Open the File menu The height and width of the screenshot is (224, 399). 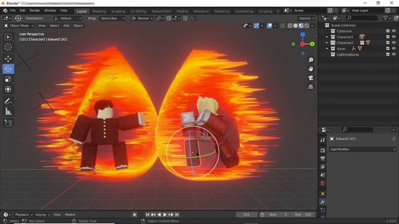point(12,11)
